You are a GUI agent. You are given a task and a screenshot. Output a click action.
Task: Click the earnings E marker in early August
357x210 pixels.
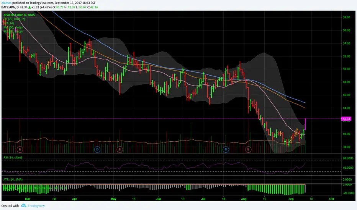[248, 149]
